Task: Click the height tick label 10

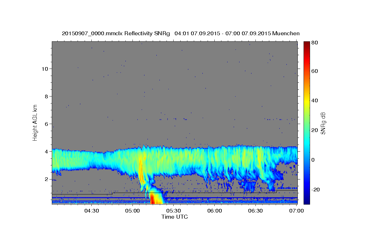Action: tap(45, 69)
